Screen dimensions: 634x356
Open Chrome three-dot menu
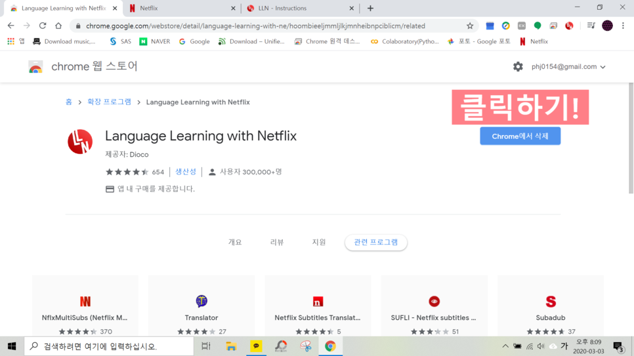point(623,26)
